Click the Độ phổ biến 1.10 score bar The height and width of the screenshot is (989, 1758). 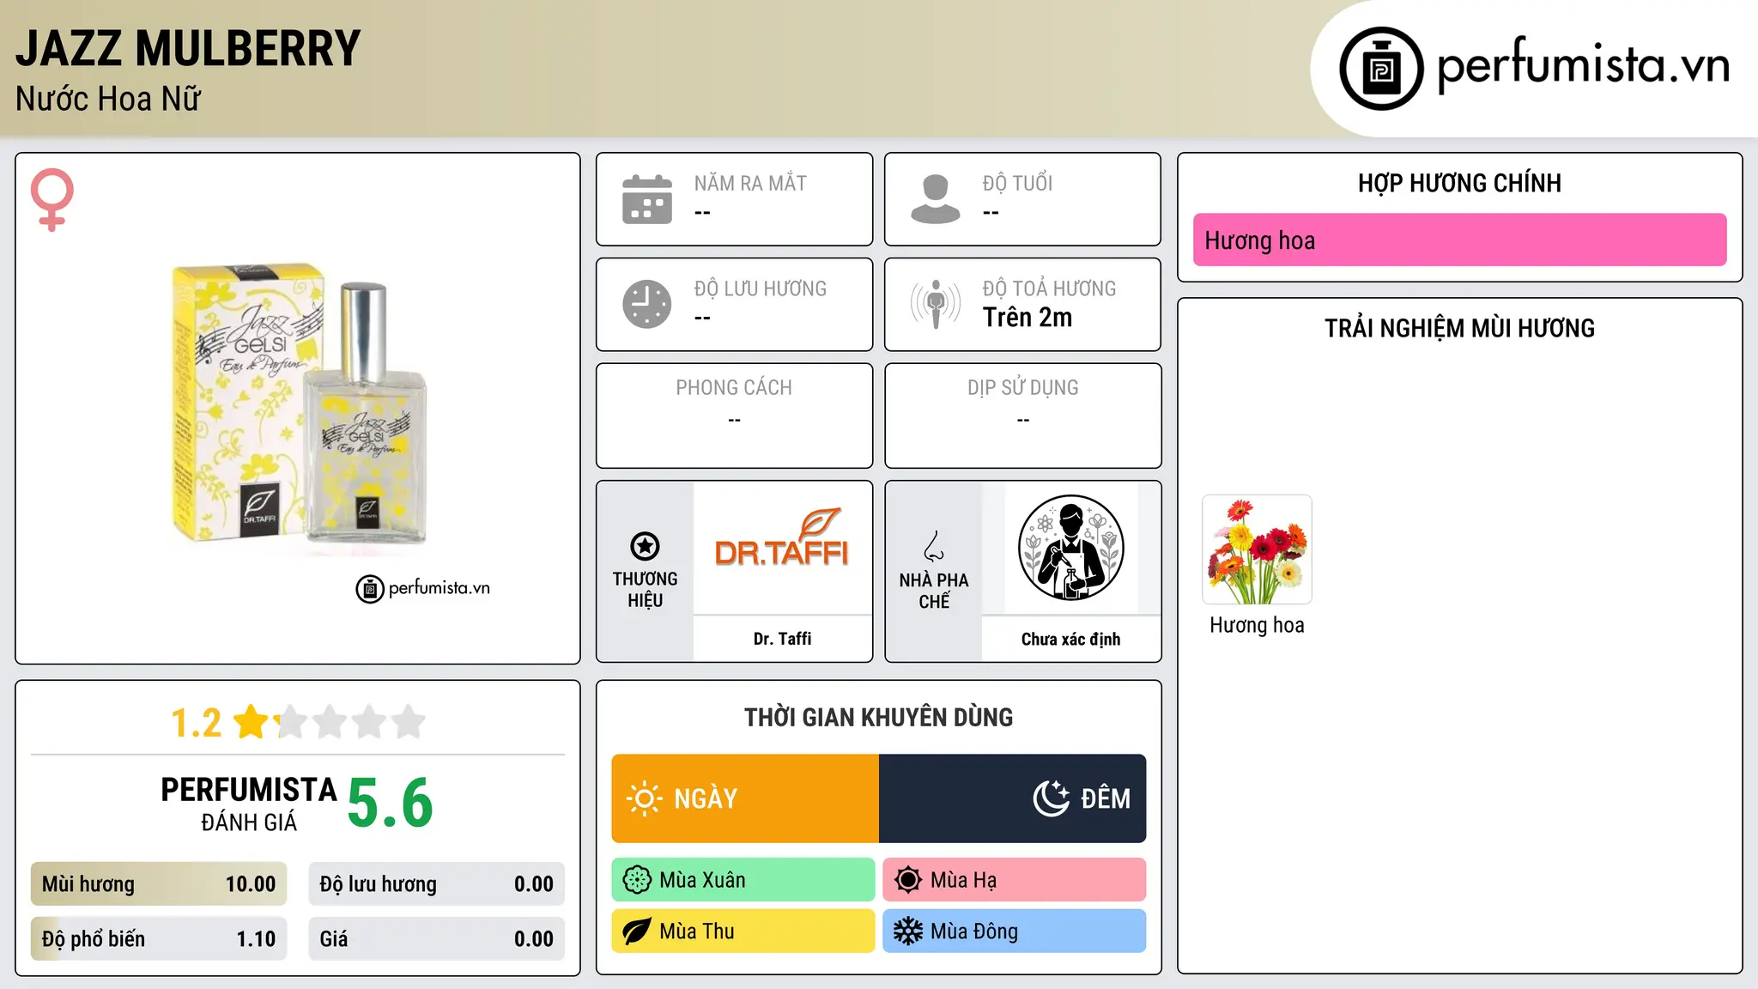coord(159,939)
